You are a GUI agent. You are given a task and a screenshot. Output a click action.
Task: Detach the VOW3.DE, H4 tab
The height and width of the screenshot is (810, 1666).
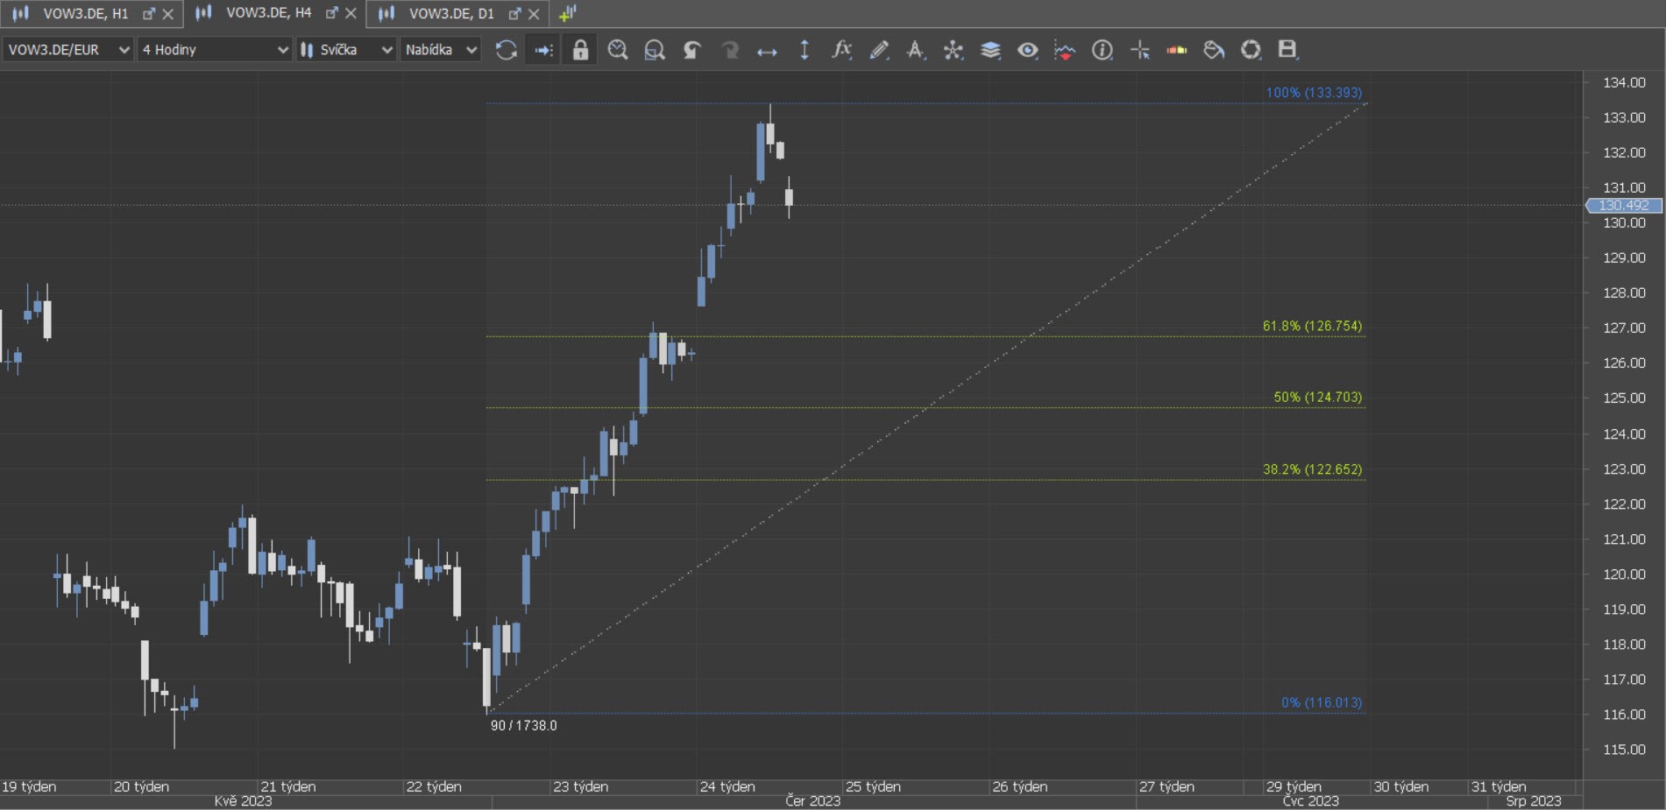tap(331, 13)
